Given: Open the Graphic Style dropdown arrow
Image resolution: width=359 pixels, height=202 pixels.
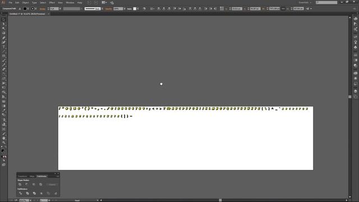Looking at the screenshot, I should tap(138, 9).
